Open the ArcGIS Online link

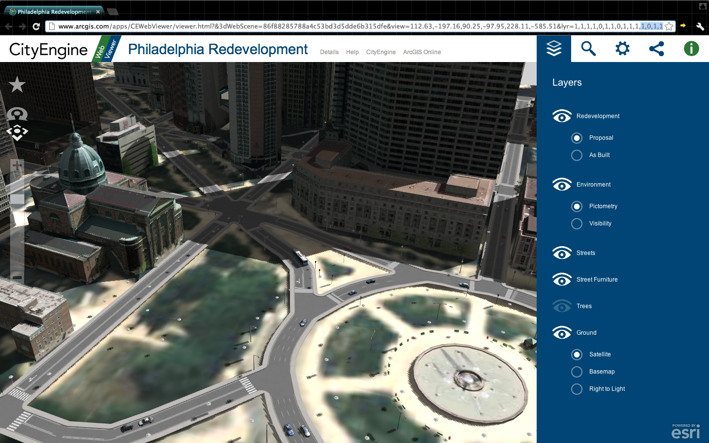click(x=422, y=52)
